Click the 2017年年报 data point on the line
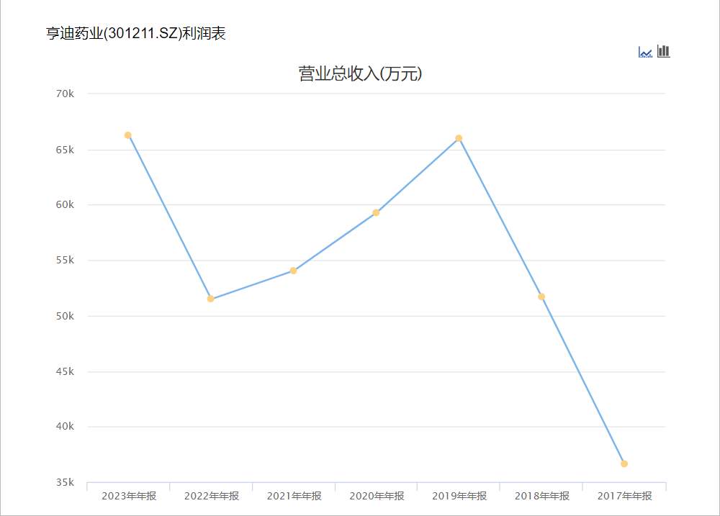This screenshot has width=720, height=516. tap(624, 464)
